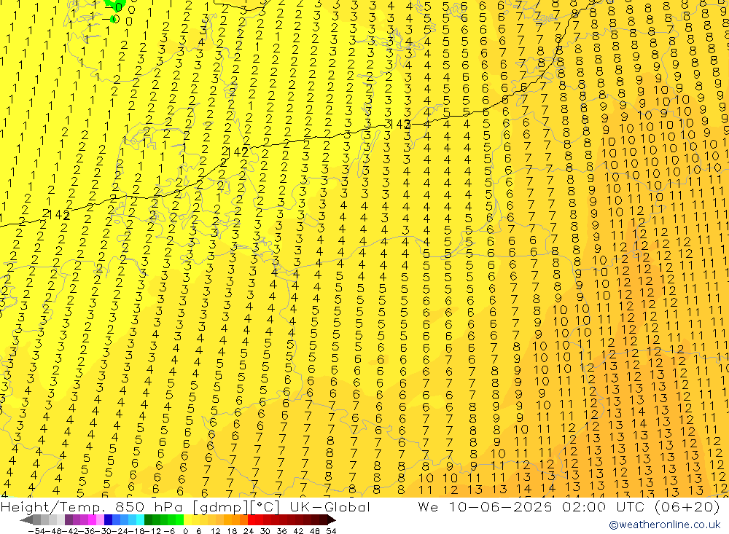Click the 54 value at scale's right end
Image resolution: width=729 pixels, height=534 pixels.
(x=331, y=531)
